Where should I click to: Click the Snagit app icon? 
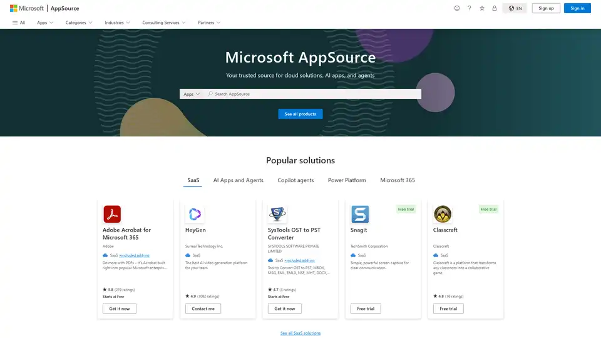360,214
